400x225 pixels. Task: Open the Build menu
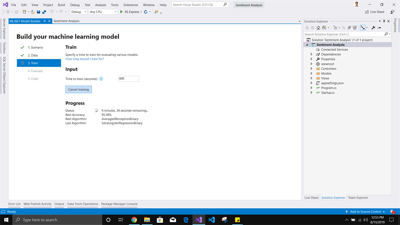[61, 5]
